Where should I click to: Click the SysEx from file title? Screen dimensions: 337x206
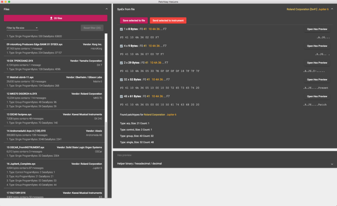(x=126, y=9)
